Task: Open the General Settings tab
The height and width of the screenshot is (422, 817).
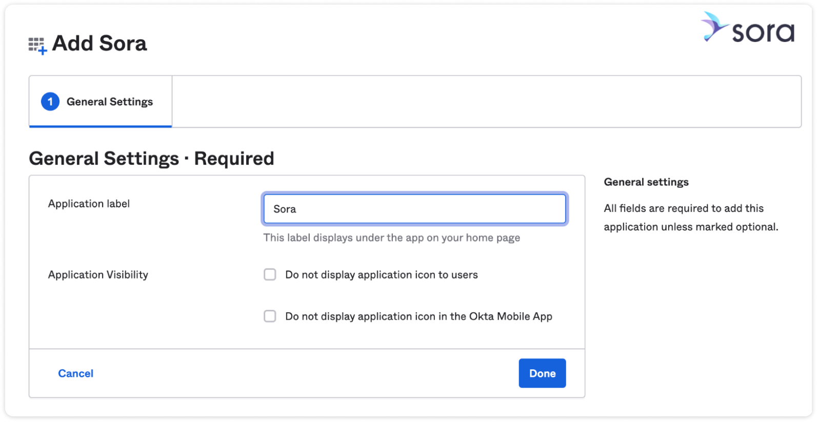Action: [101, 101]
